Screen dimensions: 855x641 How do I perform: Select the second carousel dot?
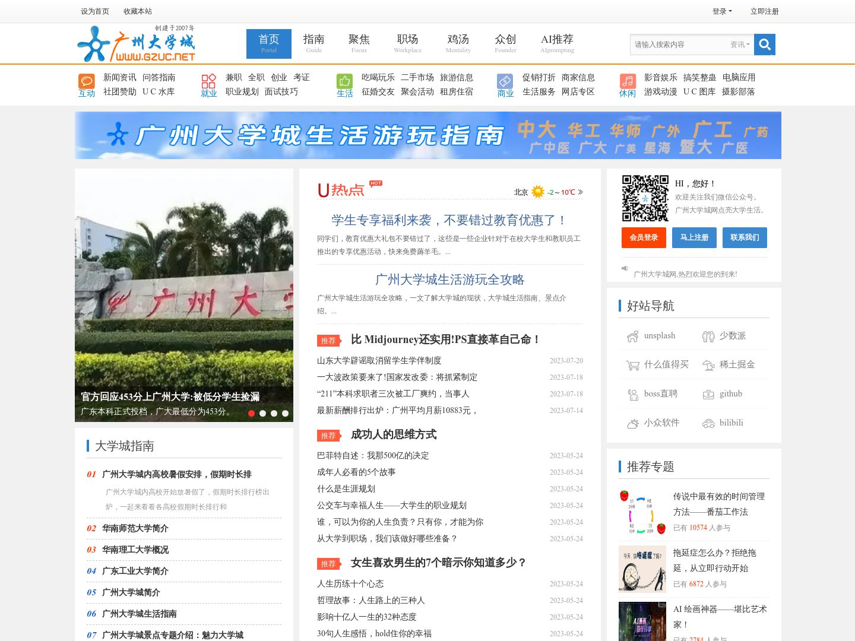pyautogui.click(x=263, y=413)
